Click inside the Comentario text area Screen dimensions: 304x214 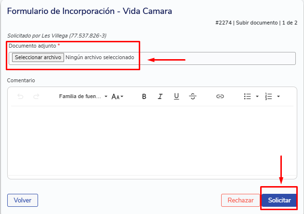[x=152, y=139]
